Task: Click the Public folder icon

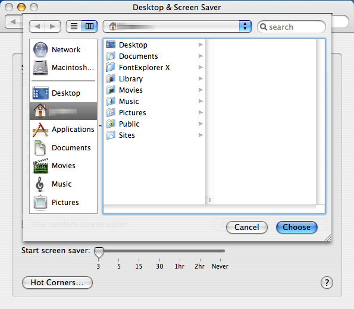Action: [111, 124]
